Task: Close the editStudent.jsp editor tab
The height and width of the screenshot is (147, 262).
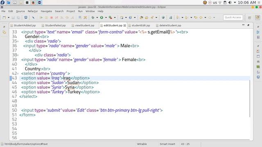Action: point(124,25)
